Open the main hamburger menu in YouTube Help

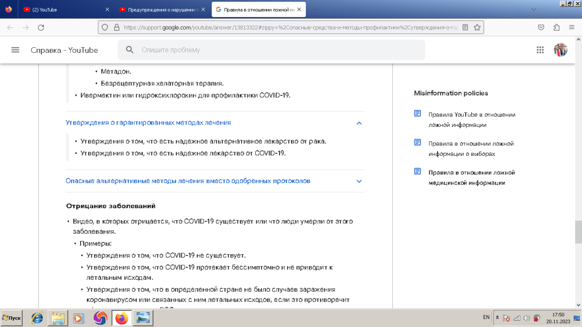[x=15, y=50]
